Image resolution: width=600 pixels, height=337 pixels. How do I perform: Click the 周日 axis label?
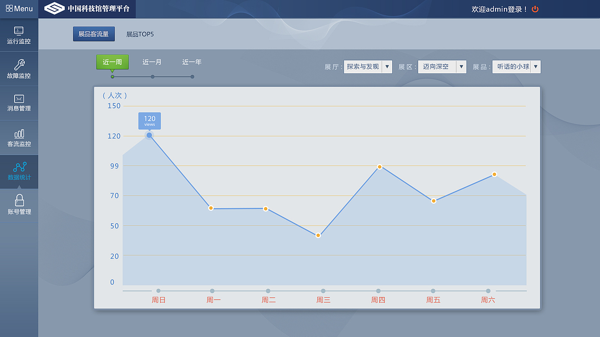(x=158, y=300)
